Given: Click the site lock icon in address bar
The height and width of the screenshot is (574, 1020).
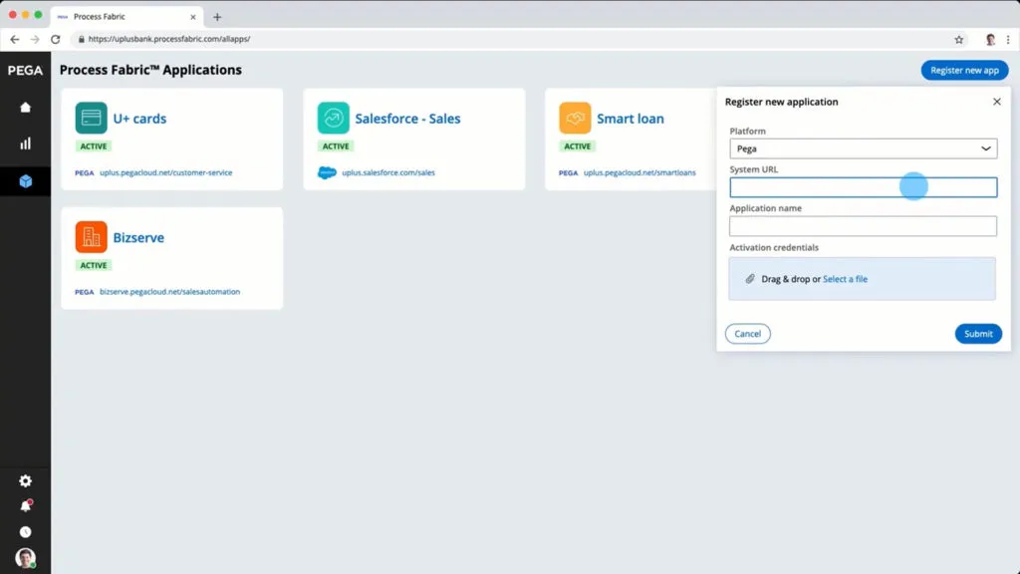Looking at the screenshot, I should coord(81,39).
